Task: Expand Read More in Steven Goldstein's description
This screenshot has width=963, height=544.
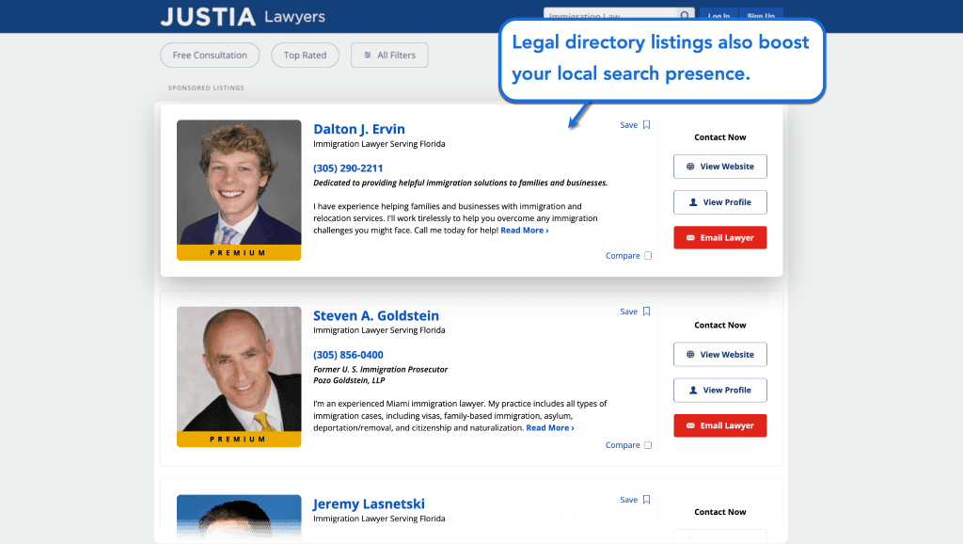Action: click(550, 428)
